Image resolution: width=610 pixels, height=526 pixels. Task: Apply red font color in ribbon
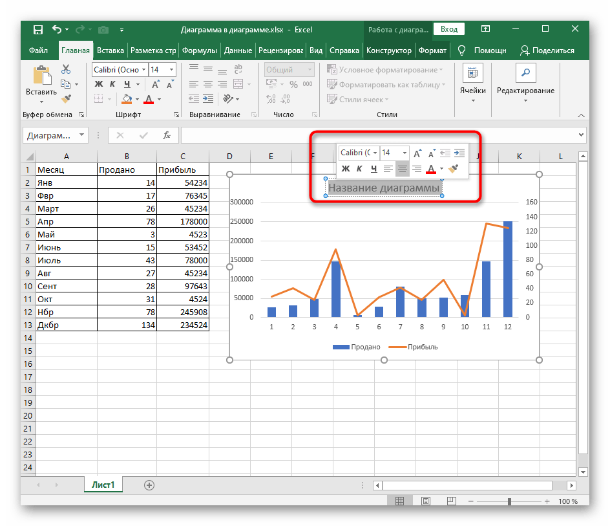pyautogui.click(x=149, y=99)
